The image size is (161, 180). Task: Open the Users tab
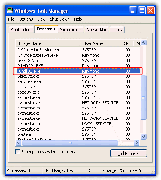click(x=117, y=30)
